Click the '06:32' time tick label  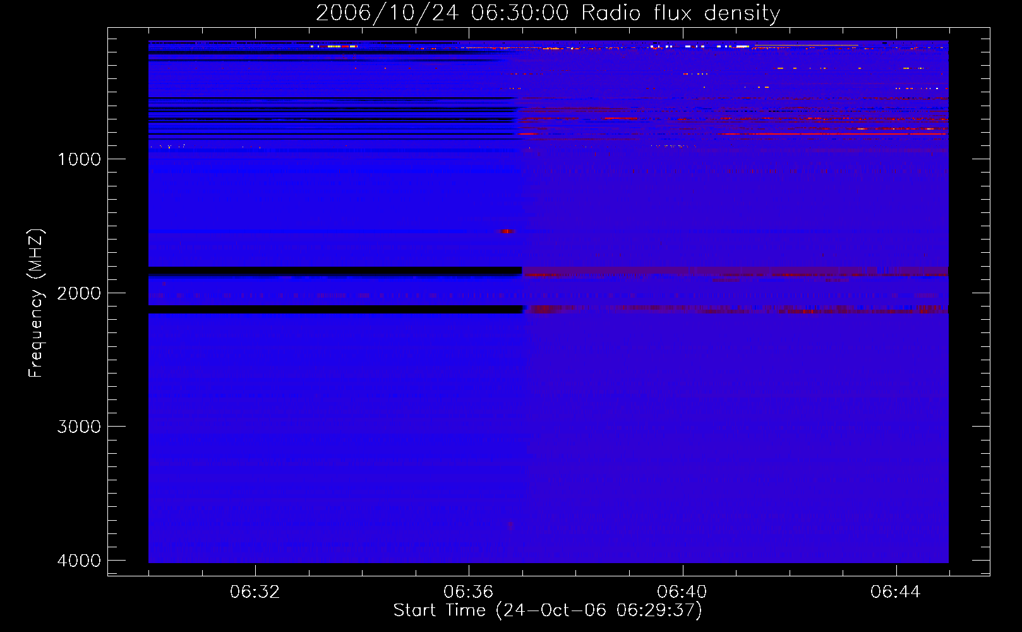pos(255,592)
